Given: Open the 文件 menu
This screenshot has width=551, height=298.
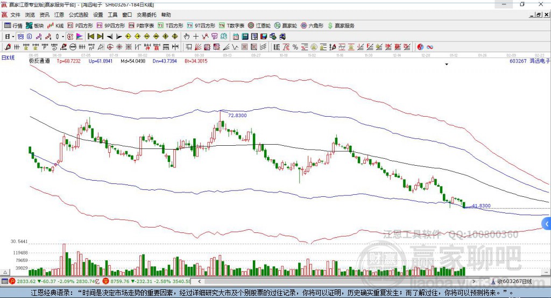Looking at the screenshot, I should (x=16, y=15).
